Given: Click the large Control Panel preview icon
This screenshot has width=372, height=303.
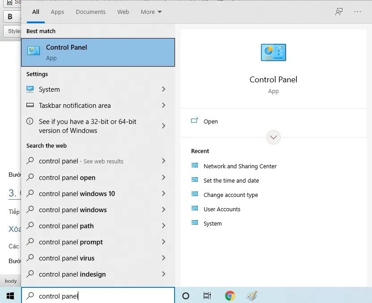Looking at the screenshot, I should click(x=273, y=52).
